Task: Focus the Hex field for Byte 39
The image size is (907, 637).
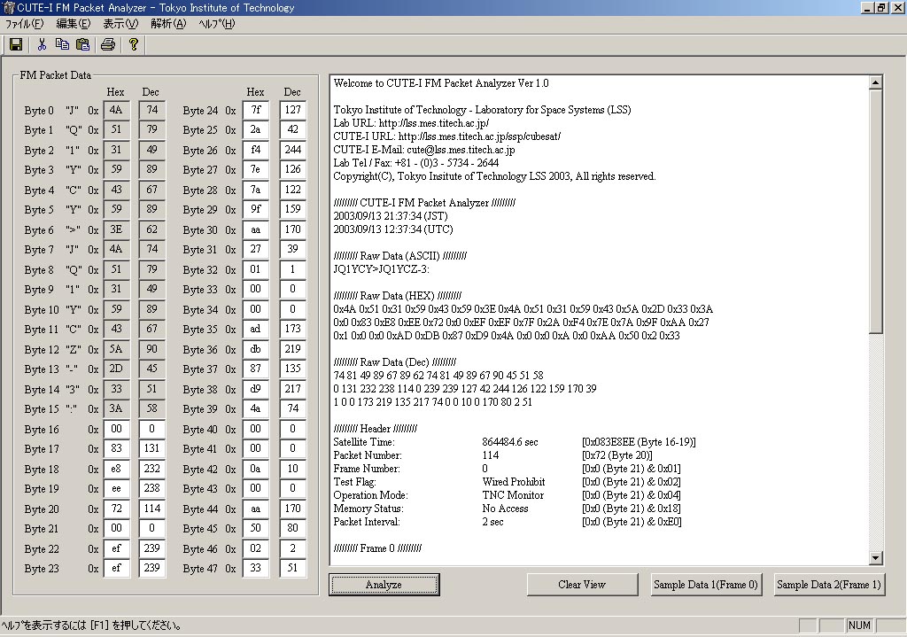Action: (256, 409)
